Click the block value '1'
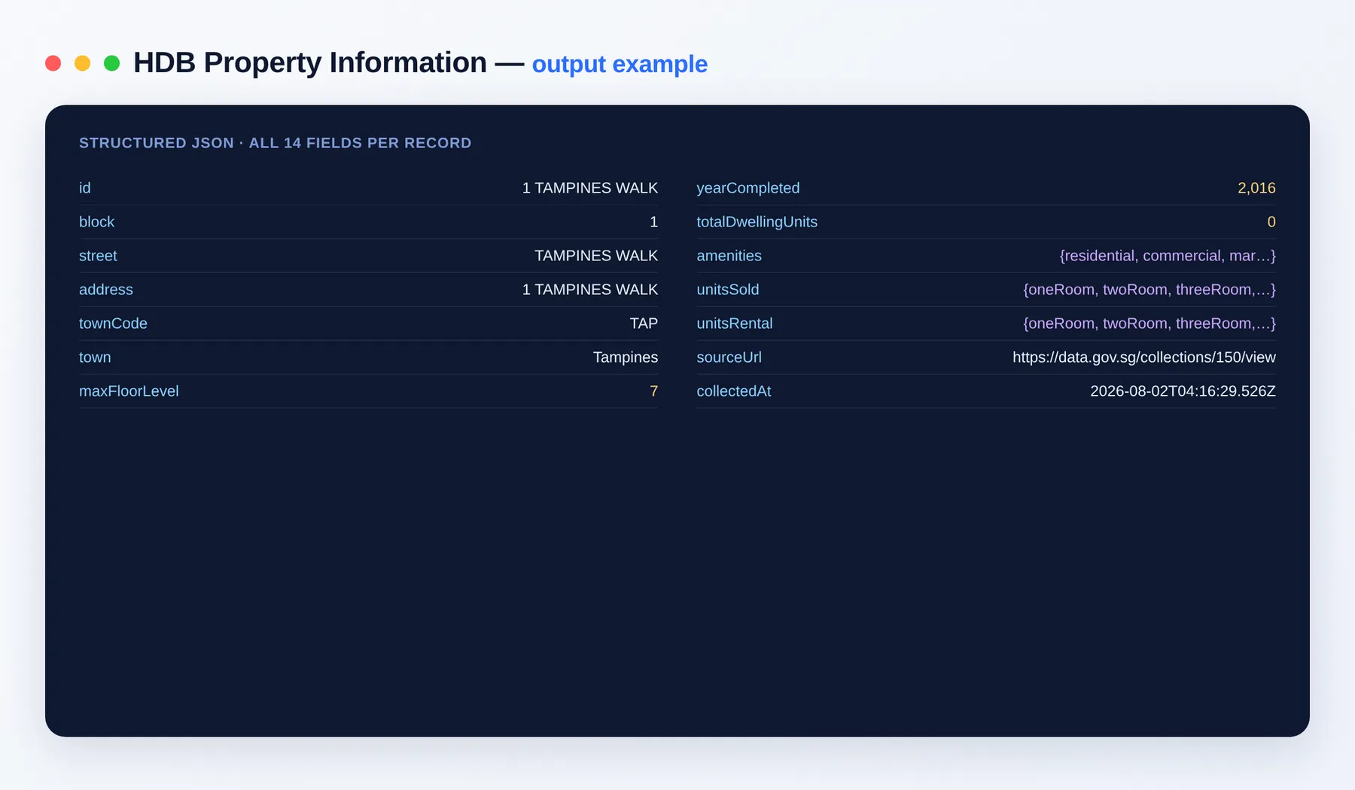The height and width of the screenshot is (790, 1355). [654, 222]
